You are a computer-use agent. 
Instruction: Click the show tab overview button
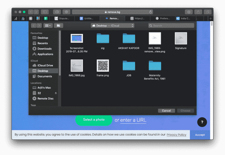pyautogui.click(x=208, y=12)
